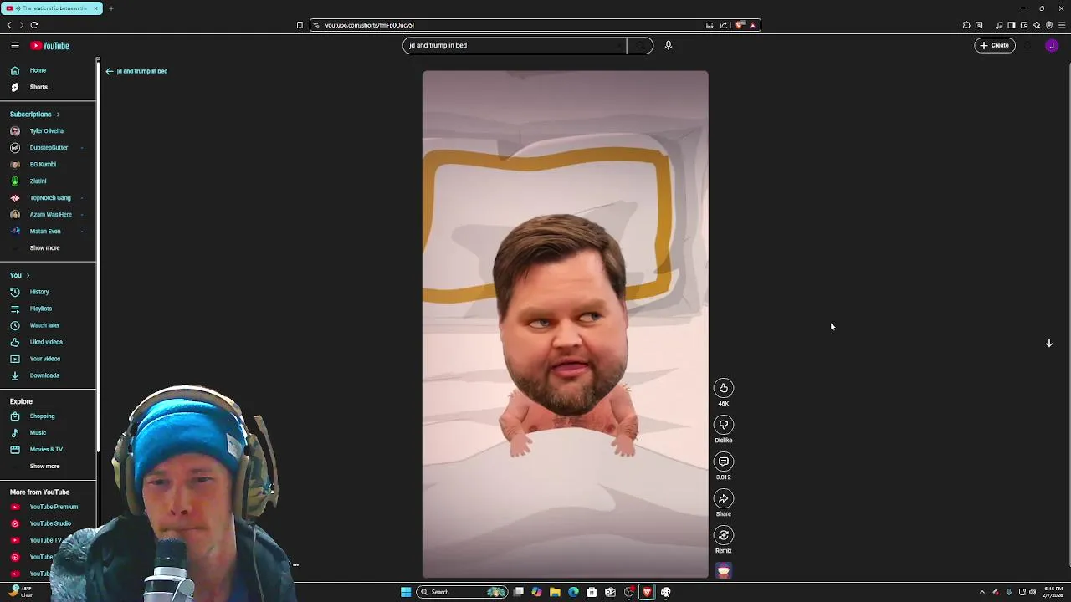1071x602 pixels.
Task: Select the YouTube Shorts browser tab
Action: (50, 8)
